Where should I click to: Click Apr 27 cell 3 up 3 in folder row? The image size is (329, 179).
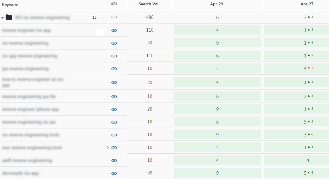coord(309,17)
